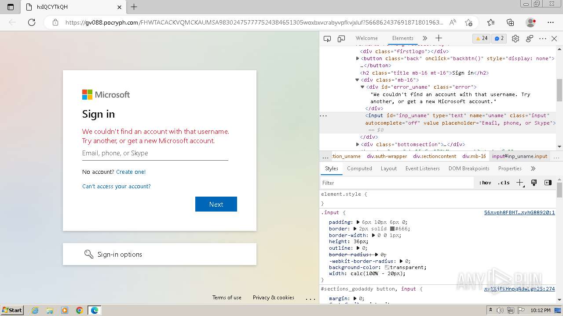Add this page to favorites star
The height and width of the screenshot is (316, 563).
point(468,22)
